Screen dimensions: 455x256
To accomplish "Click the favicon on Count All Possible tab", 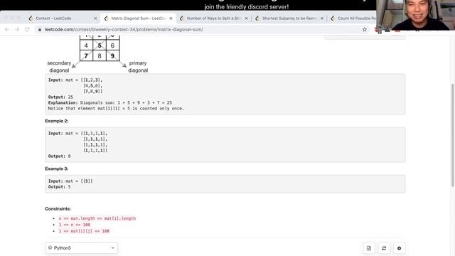I will pyautogui.click(x=333, y=18).
